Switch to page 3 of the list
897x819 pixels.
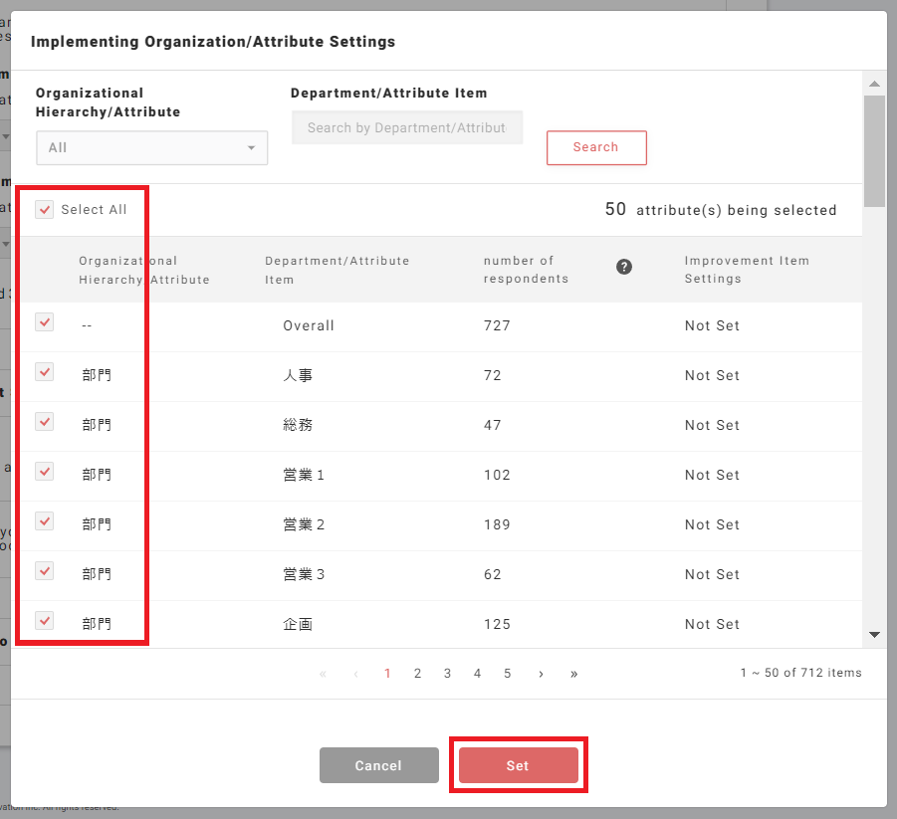click(x=447, y=674)
